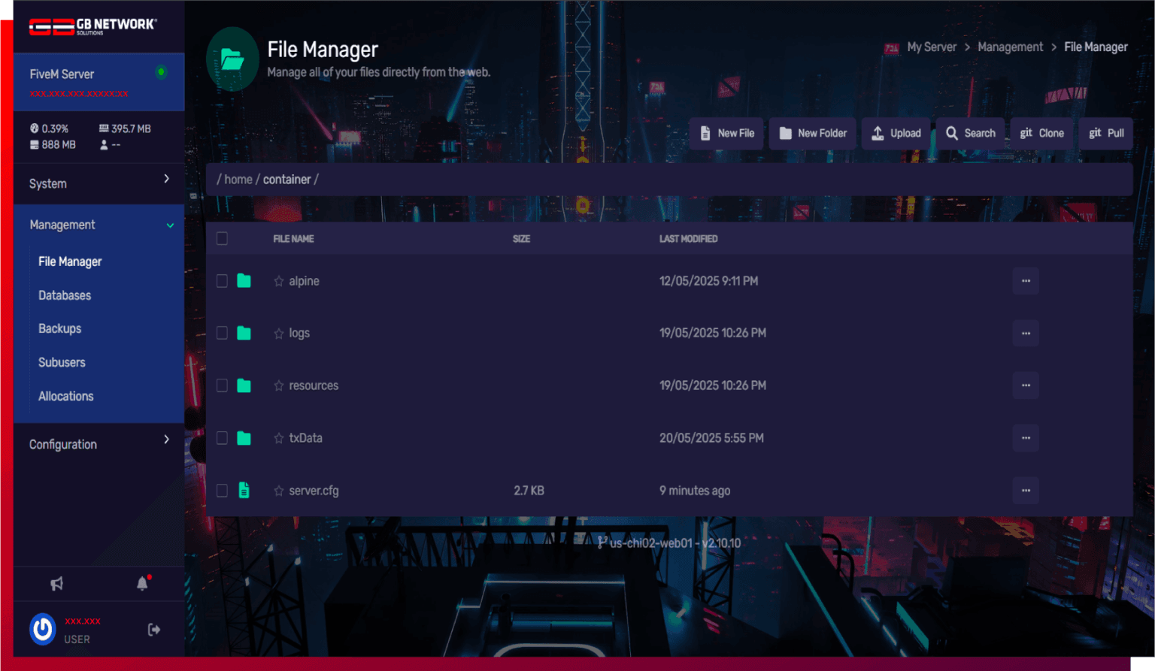Click the green server online indicator
Viewport: 1155px width, 671px height.
pyautogui.click(x=160, y=71)
